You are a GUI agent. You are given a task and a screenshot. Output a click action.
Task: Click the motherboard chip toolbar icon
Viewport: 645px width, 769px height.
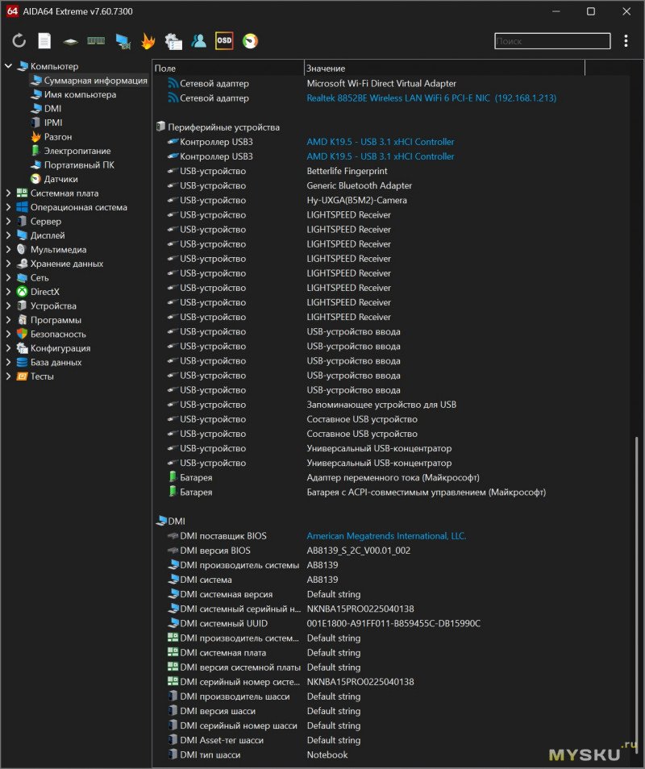[x=71, y=41]
